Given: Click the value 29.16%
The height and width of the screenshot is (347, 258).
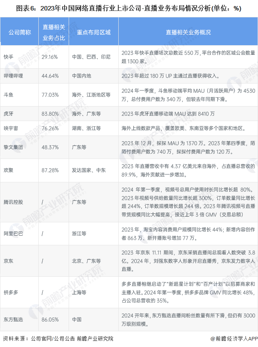Looking at the screenshot, I should point(50,57).
